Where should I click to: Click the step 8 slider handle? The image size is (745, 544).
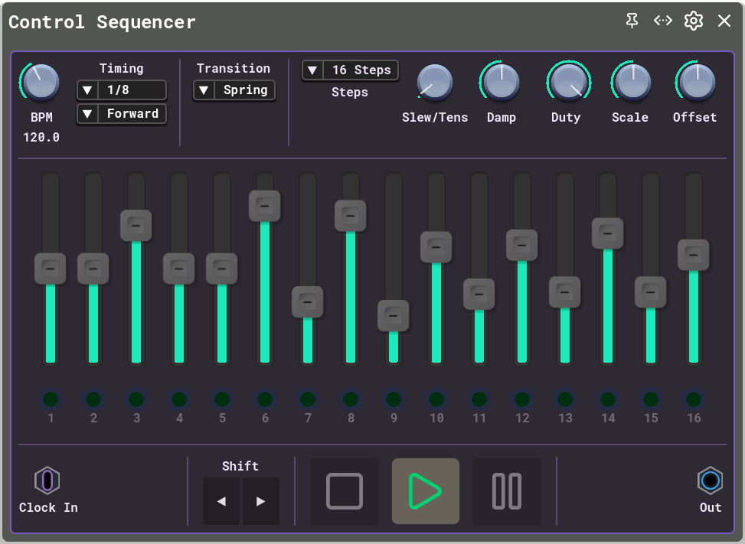[x=351, y=216]
